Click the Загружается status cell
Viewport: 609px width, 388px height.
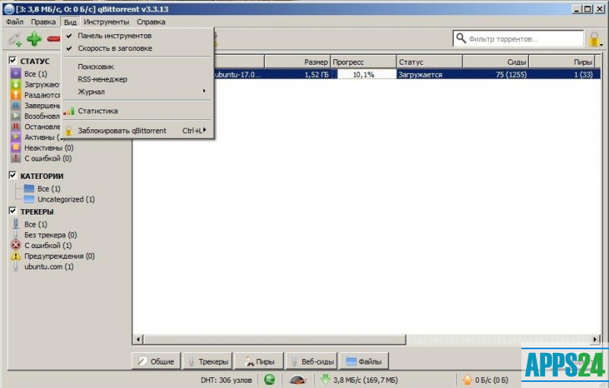(429, 75)
